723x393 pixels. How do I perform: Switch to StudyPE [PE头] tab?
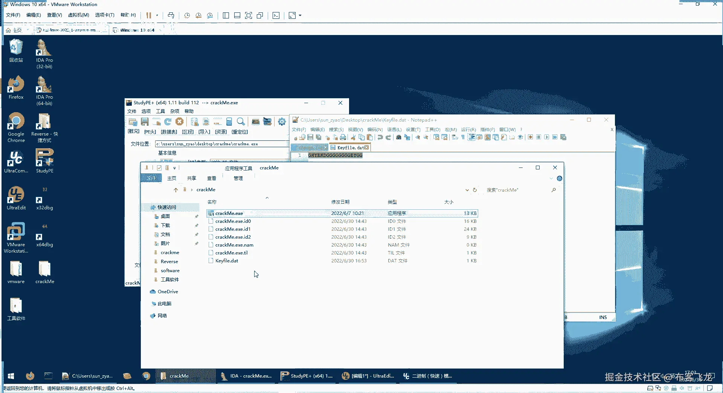point(150,132)
